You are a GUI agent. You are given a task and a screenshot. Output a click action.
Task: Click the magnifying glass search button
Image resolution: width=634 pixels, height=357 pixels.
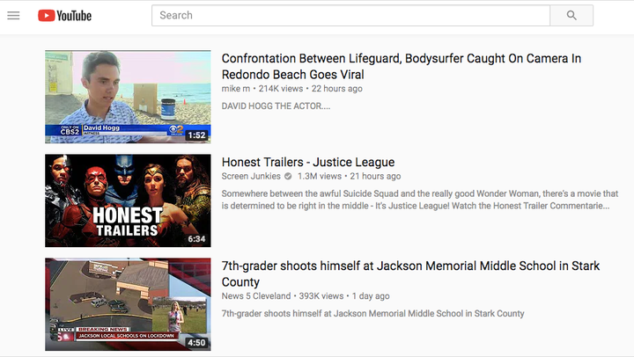[x=571, y=15]
